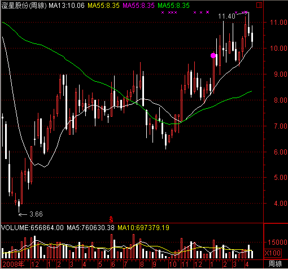This screenshot has width=288, height=269.
Task: Click the candlestick at the 11.40 high
Action: tap(248, 24)
